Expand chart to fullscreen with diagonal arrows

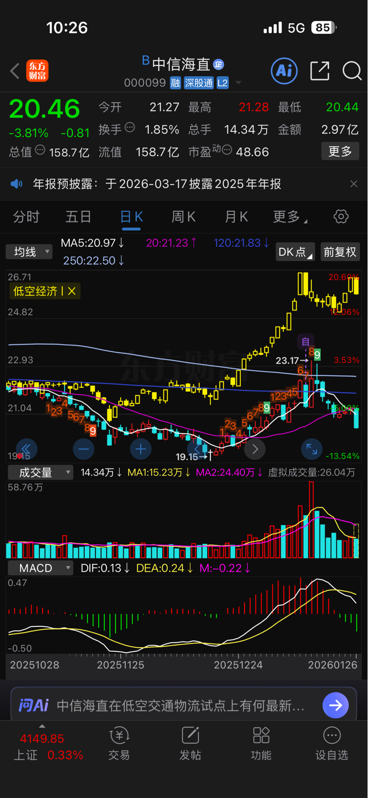312,449
